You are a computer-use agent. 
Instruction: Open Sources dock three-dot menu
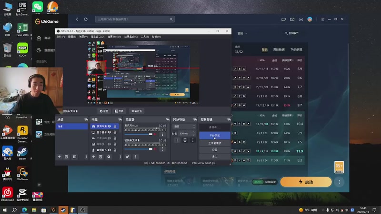tap(120, 157)
